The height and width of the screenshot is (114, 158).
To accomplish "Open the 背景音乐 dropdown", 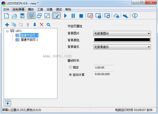I will [122, 47].
